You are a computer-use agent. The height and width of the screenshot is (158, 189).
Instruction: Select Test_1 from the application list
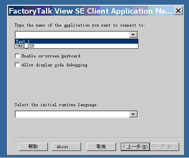(x=76, y=41)
